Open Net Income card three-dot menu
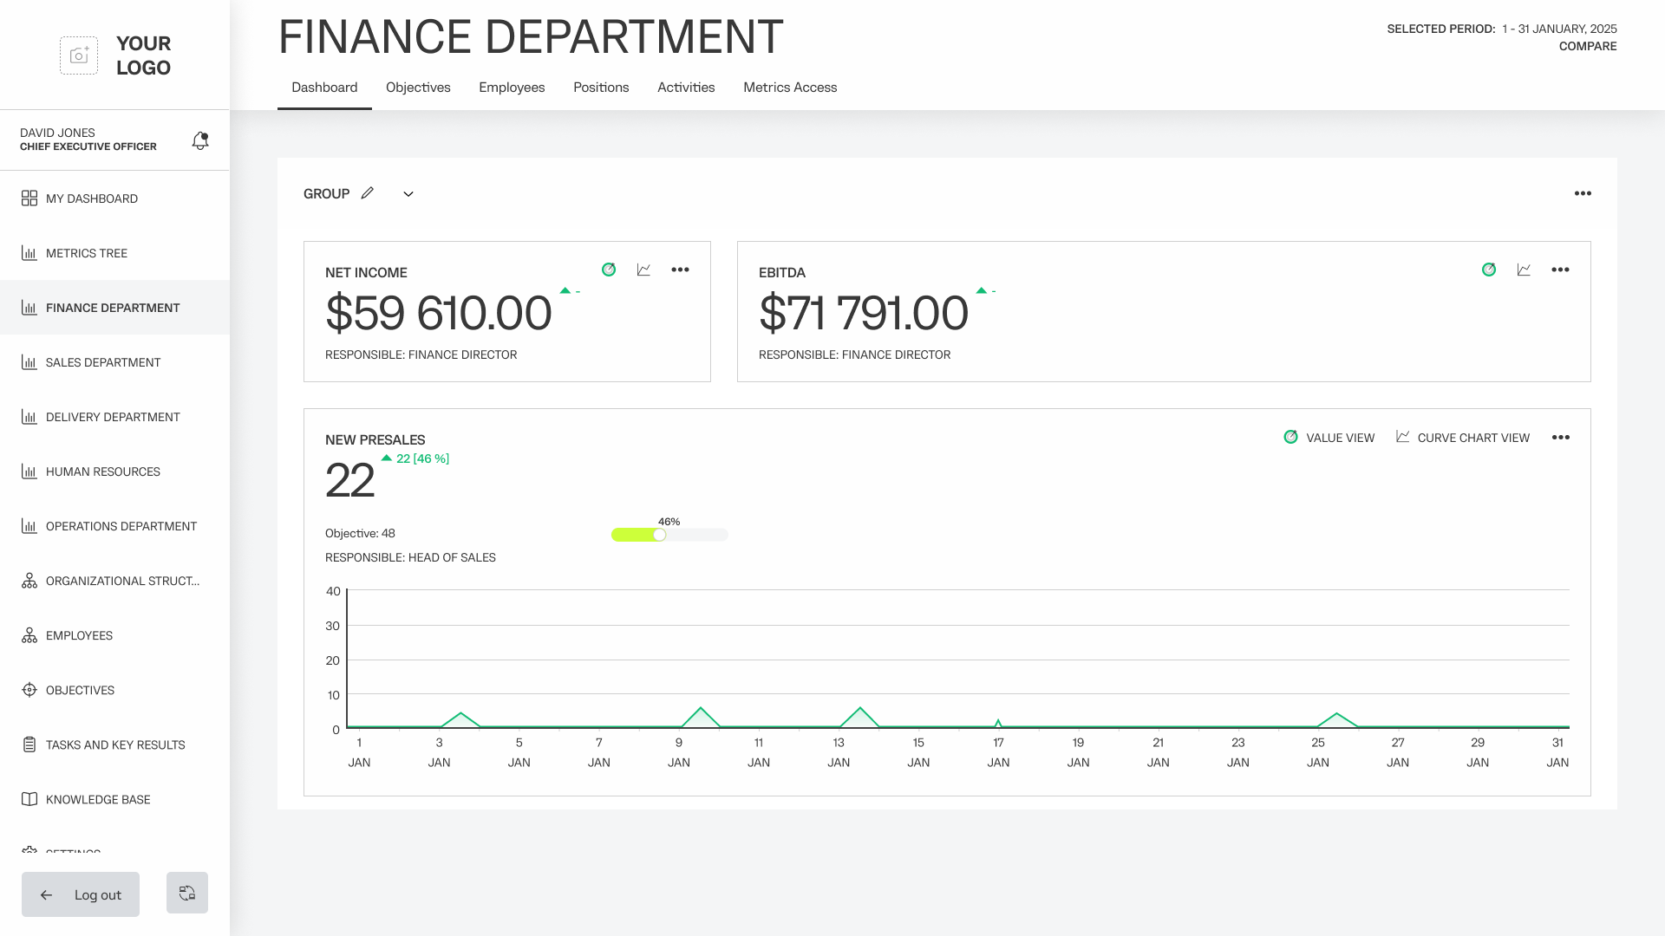Screen dimensions: 1665x936 tap(680, 270)
